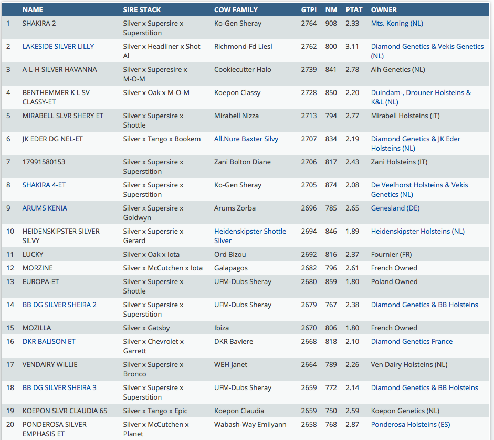Image resolution: width=494 pixels, height=440 pixels.
Task: Click the GTPI column header
Action: [x=309, y=9]
